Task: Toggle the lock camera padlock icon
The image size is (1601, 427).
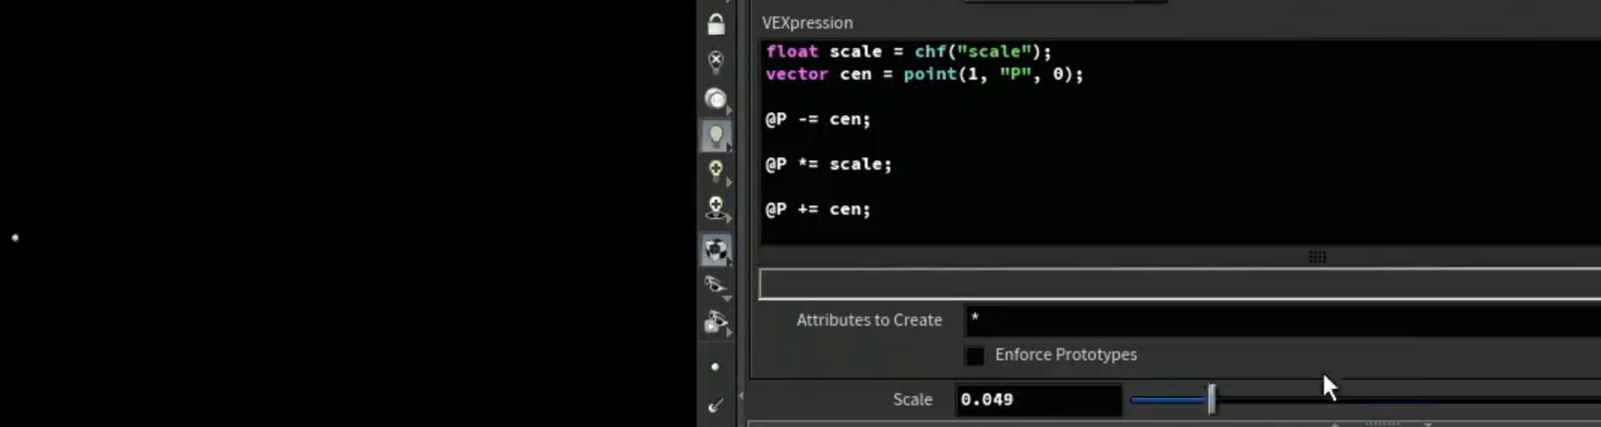Action: (716, 25)
